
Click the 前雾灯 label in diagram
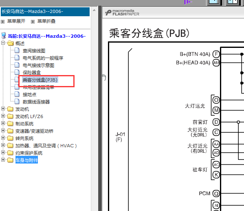200,122
